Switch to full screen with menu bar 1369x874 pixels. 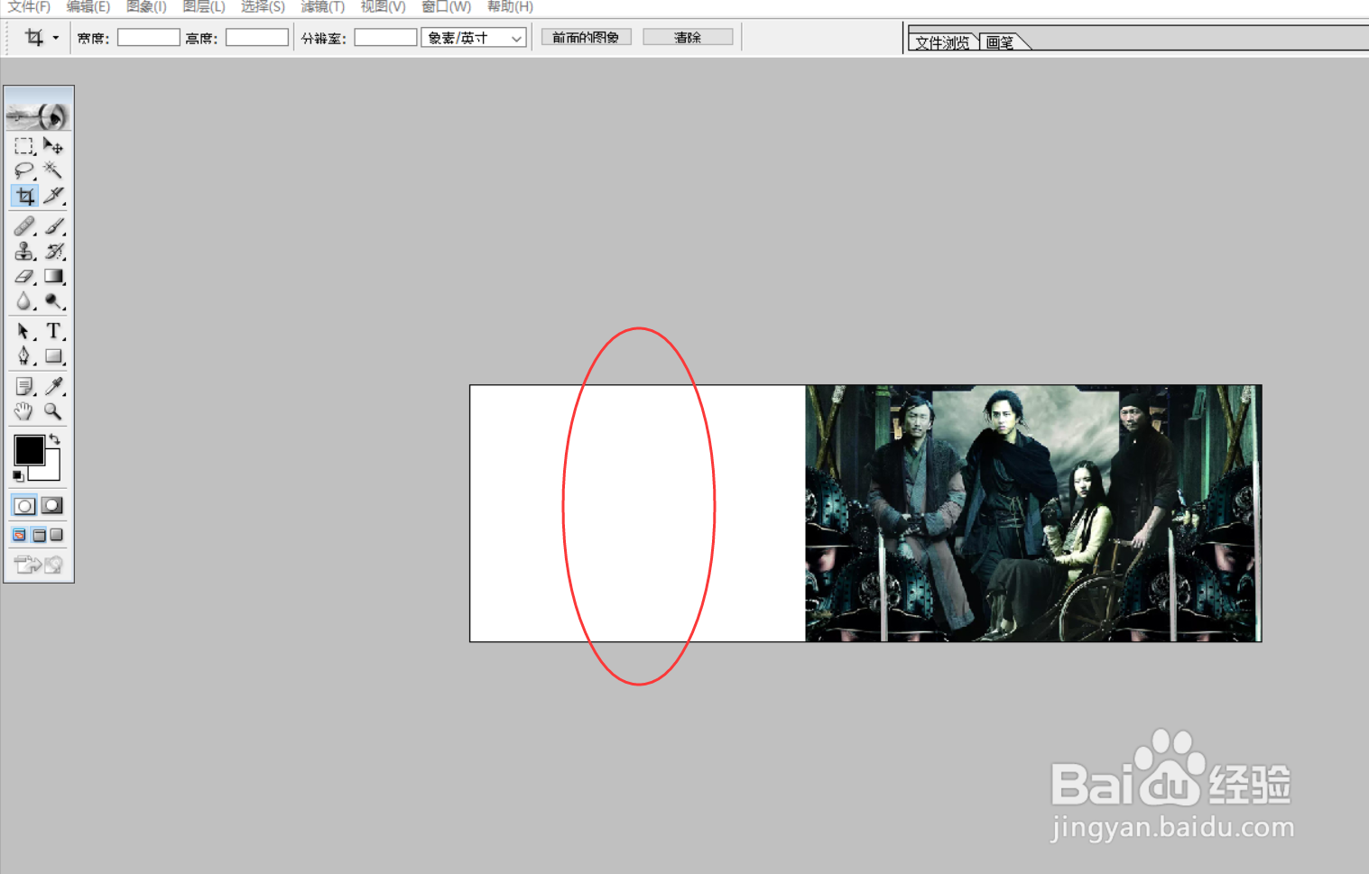39,535
